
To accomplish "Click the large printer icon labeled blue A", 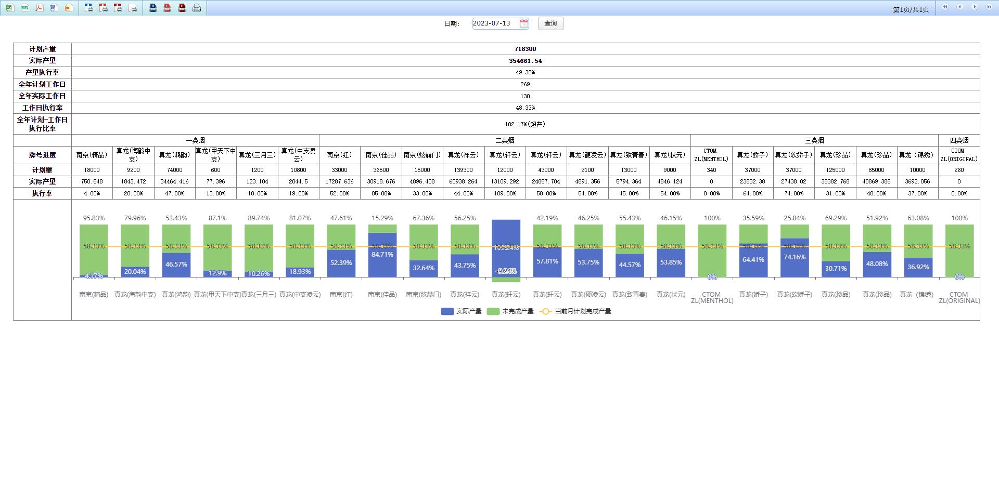I will click(x=153, y=8).
